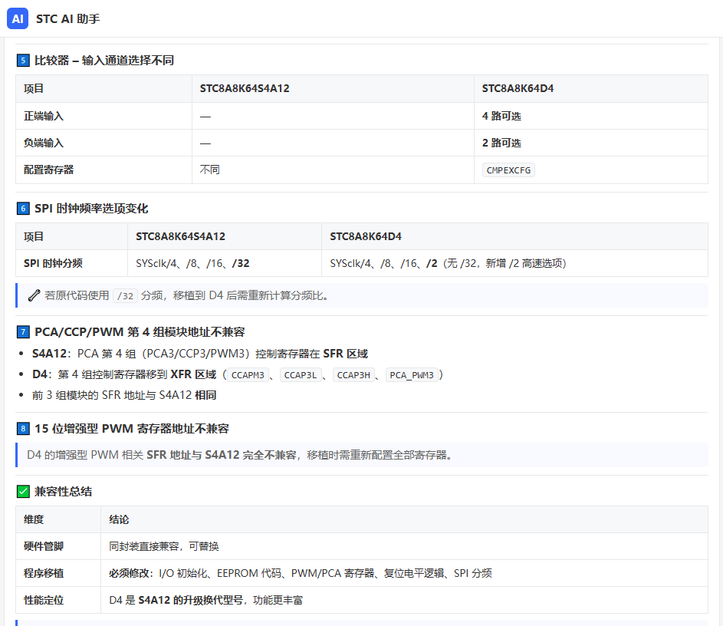Image resolution: width=723 pixels, height=626 pixels.
Task: Click the STC AI 助手 title text
Action: (x=67, y=19)
